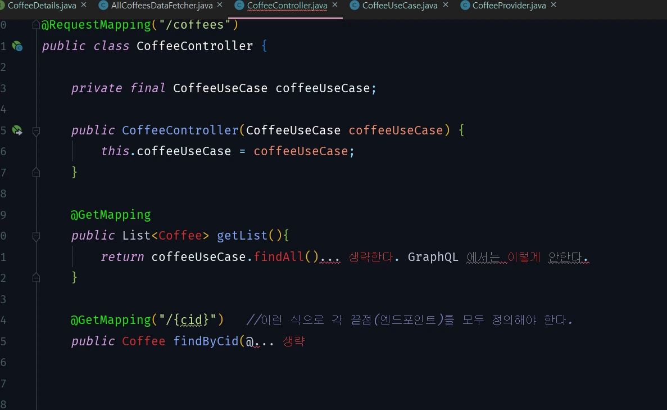Select the CoffeeController.java tab
Viewport: 667px width, 410px height.
point(287,6)
